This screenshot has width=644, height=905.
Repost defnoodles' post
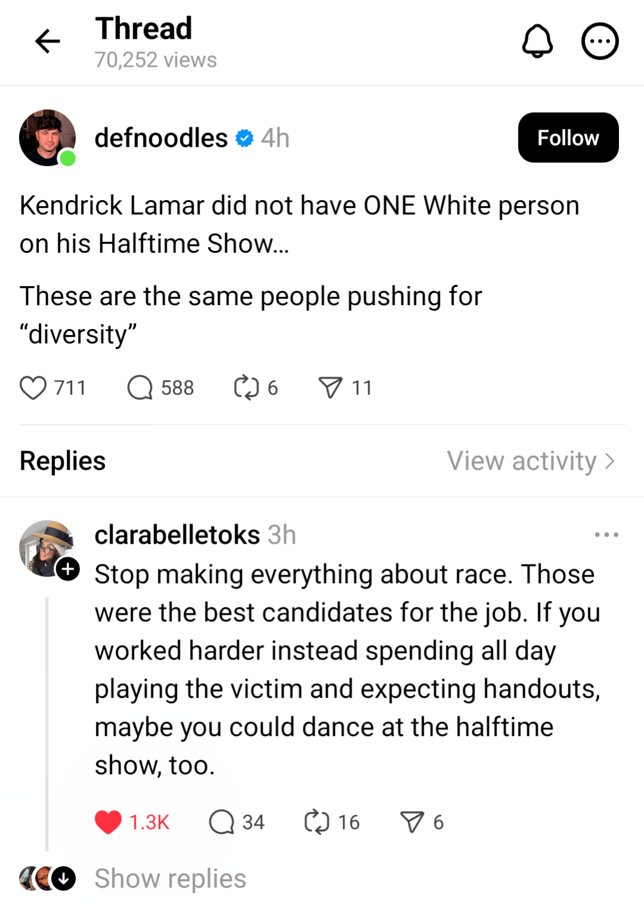(246, 388)
